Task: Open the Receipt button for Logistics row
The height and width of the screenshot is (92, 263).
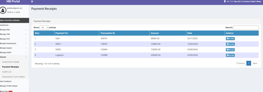Action: [x=230, y=55]
